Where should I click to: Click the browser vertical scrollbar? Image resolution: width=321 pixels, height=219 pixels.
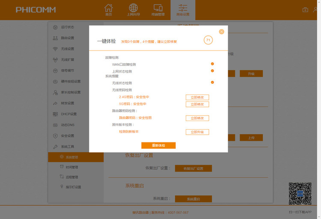pos(319,109)
